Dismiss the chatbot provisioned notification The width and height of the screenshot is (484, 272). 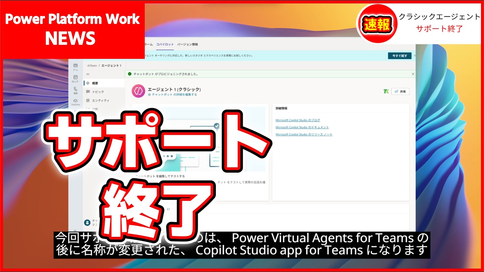413,74
